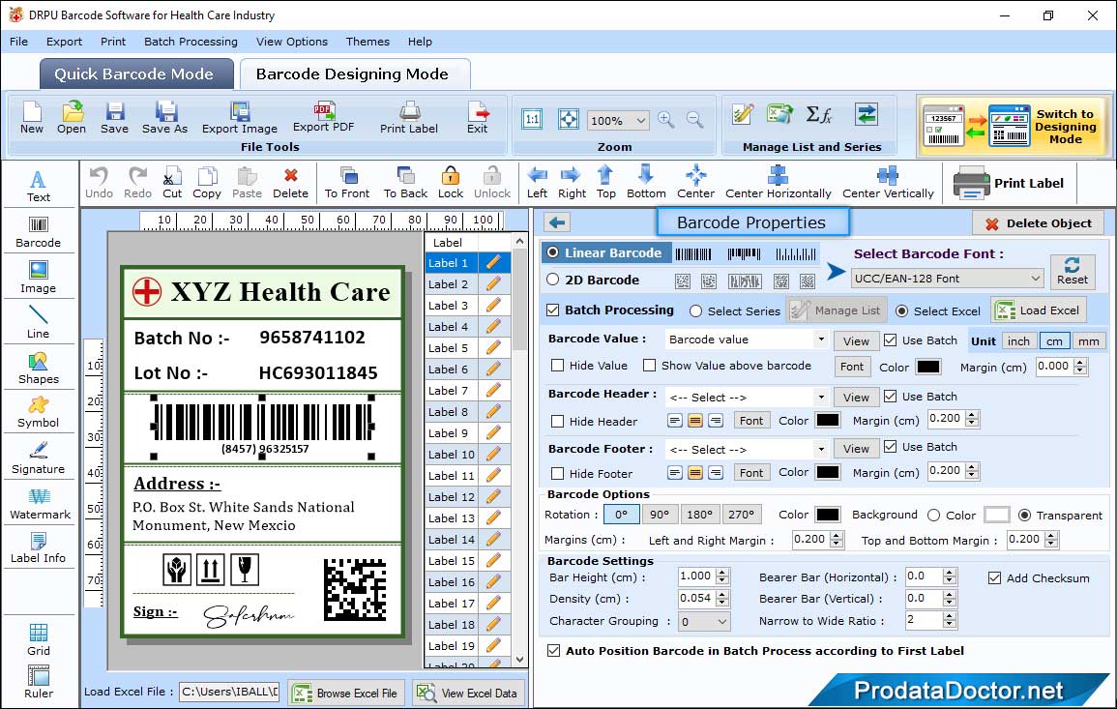Screen dimensions: 1117x709
Task: Switch to Barcode Designing Mode tab
Action: click(x=353, y=74)
